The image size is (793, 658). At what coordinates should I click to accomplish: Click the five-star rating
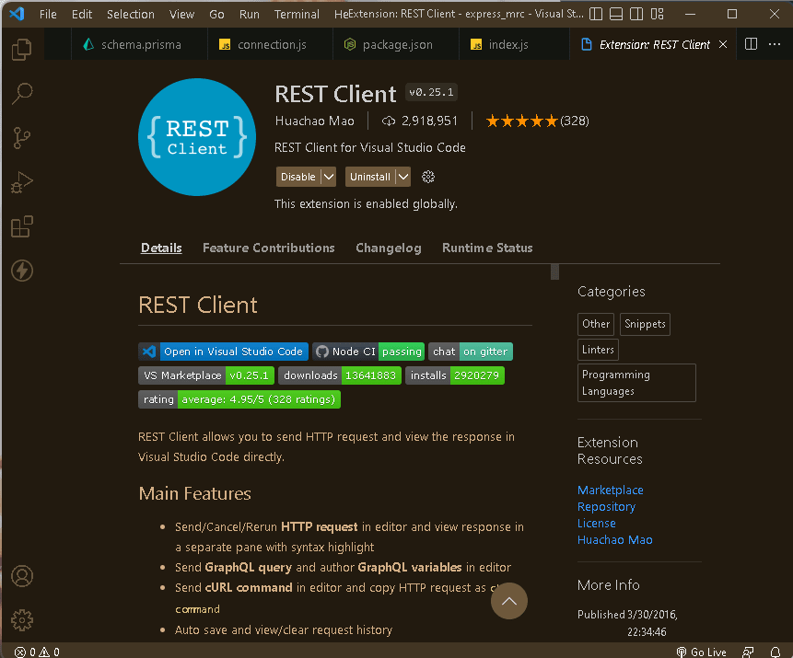521,121
